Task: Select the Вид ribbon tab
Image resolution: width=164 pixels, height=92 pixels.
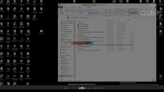Action: (x=79, y=7)
